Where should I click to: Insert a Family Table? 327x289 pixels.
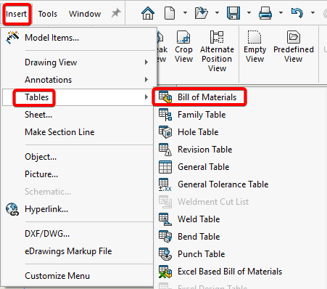[202, 115]
